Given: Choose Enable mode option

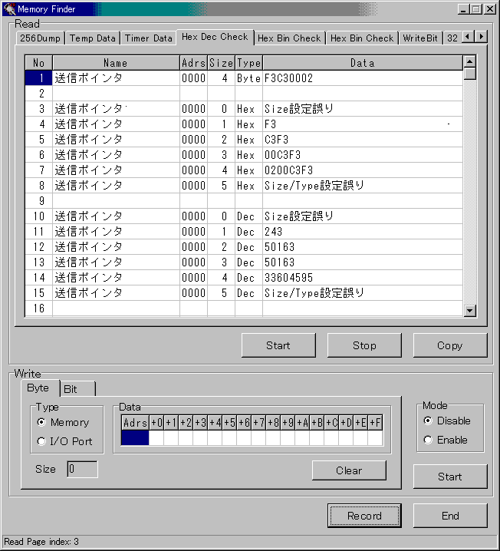Looking at the screenshot, I should point(428,440).
